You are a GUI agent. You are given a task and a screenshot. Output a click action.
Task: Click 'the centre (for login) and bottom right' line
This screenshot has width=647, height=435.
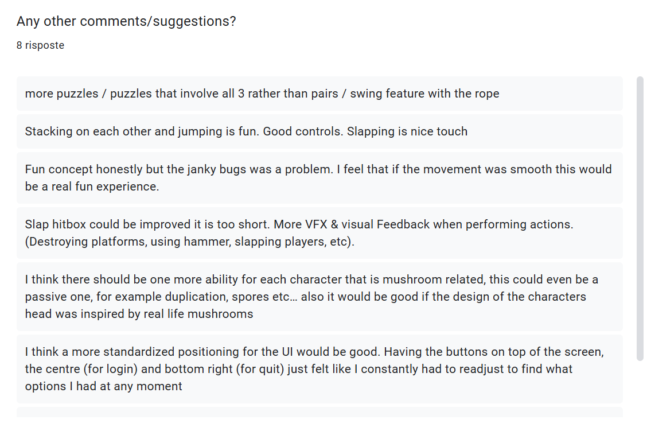point(299,369)
